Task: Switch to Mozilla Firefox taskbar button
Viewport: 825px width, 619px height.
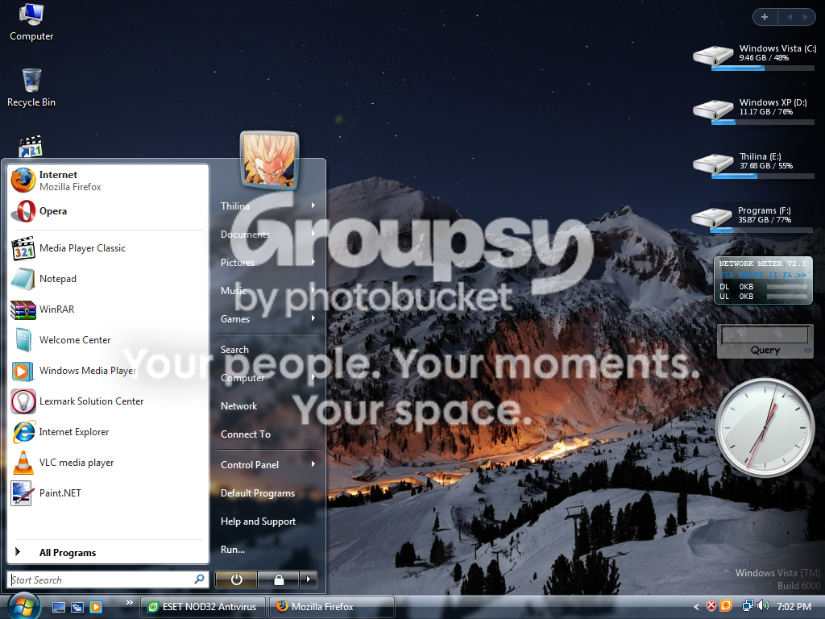Action: pos(331,607)
